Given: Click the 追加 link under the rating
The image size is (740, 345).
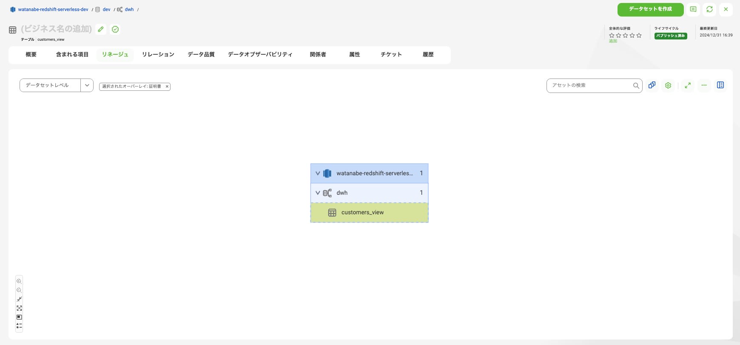Looking at the screenshot, I should pyautogui.click(x=613, y=41).
